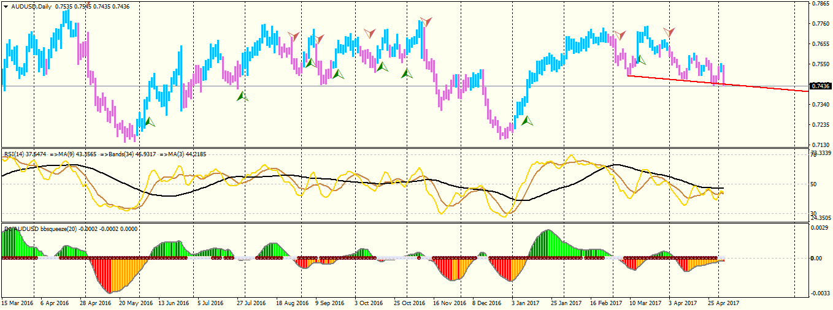
Task: Click the =>MA(9) value in RSI header
Action: [73, 154]
